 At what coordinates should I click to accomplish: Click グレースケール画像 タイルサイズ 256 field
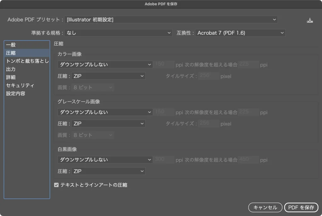[209, 123]
